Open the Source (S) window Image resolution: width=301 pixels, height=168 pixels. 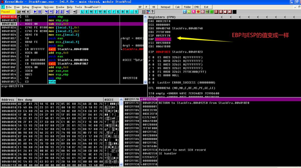pos(136,12)
